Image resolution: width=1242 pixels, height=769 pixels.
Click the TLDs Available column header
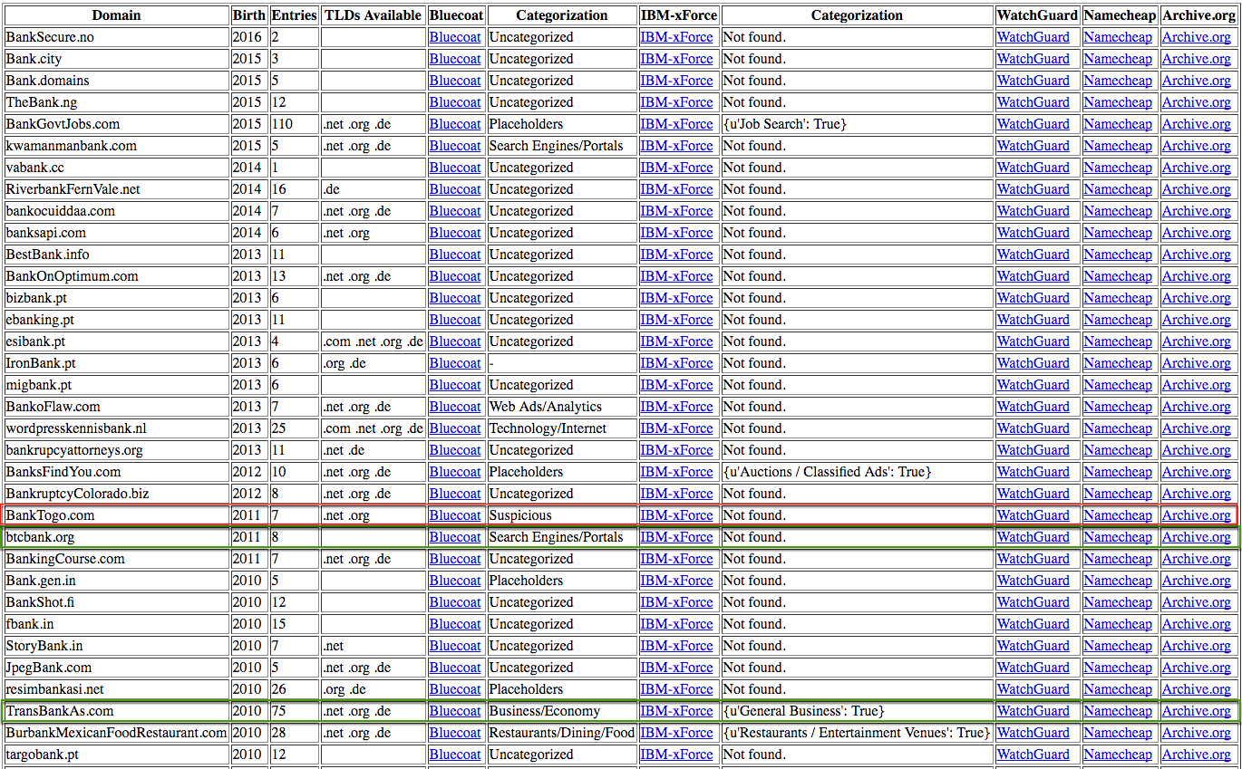(373, 15)
